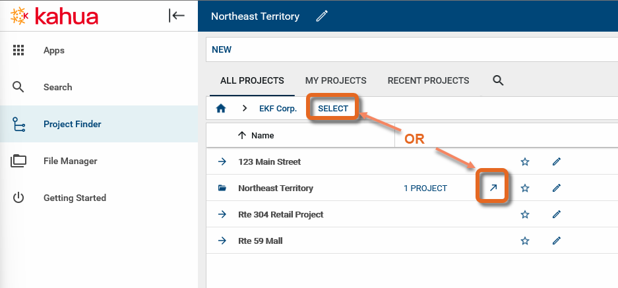The image size is (618, 288).
Task: Switch to the My Projects tab
Action: 336,80
